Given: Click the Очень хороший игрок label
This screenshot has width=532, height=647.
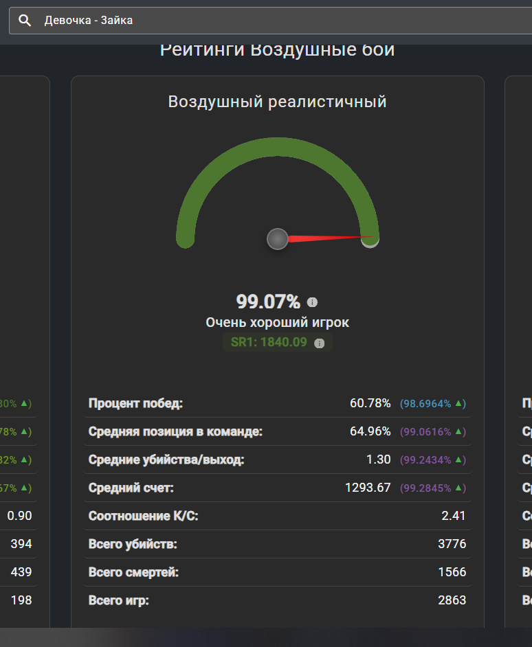Looking at the screenshot, I should (277, 322).
